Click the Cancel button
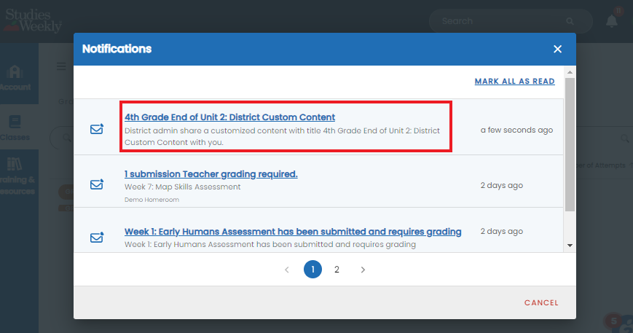 click(x=541, y=302)
